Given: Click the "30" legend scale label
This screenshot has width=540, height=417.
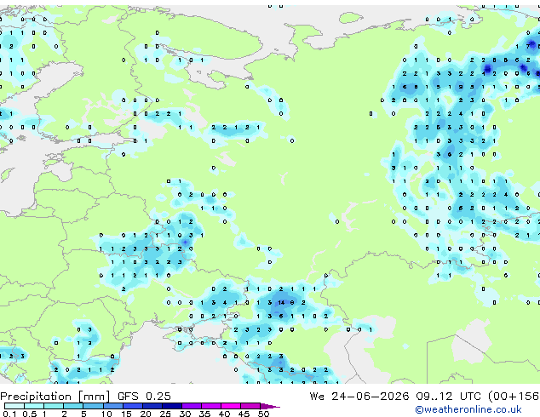Looking at the screenshot, I should pos(185,414).
